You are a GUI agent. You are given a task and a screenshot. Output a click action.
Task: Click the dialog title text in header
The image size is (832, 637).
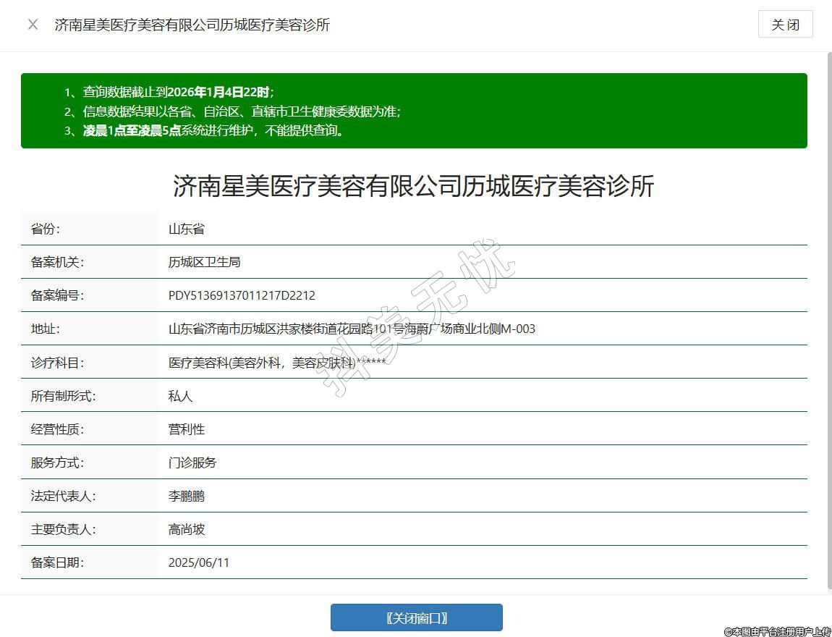pyautogui.click(x=192, y=25)
